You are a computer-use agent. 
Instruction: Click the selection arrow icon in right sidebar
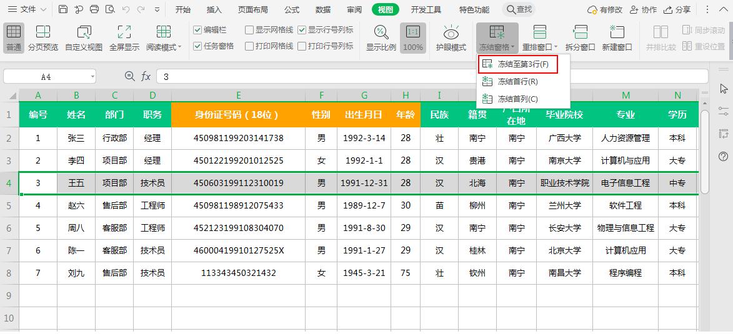pyautogui.click(x=724, y=89)
